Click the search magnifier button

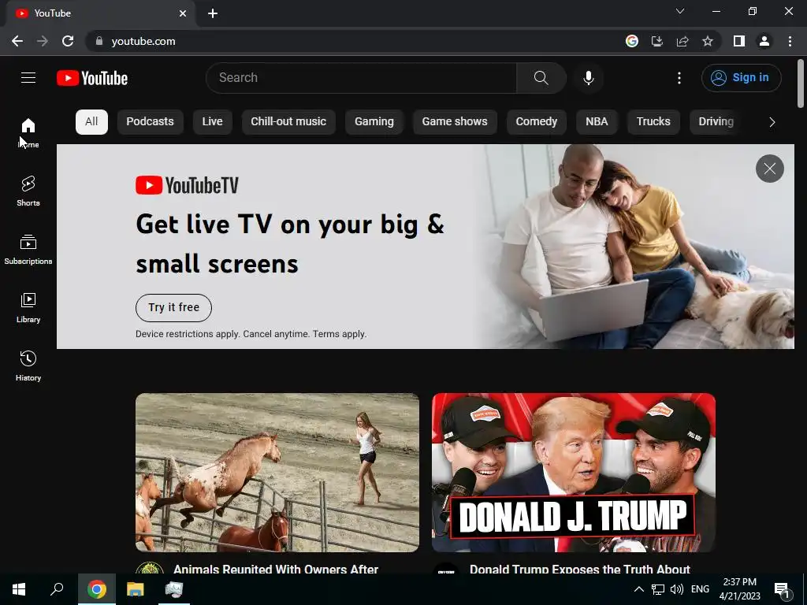pyautogui.click(x=541, y=78)
